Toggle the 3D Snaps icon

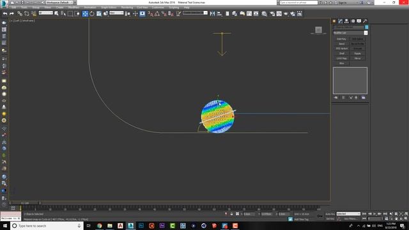[151, 13]
